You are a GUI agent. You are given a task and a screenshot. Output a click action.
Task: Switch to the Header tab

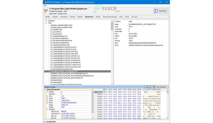(x=47, y=17)
